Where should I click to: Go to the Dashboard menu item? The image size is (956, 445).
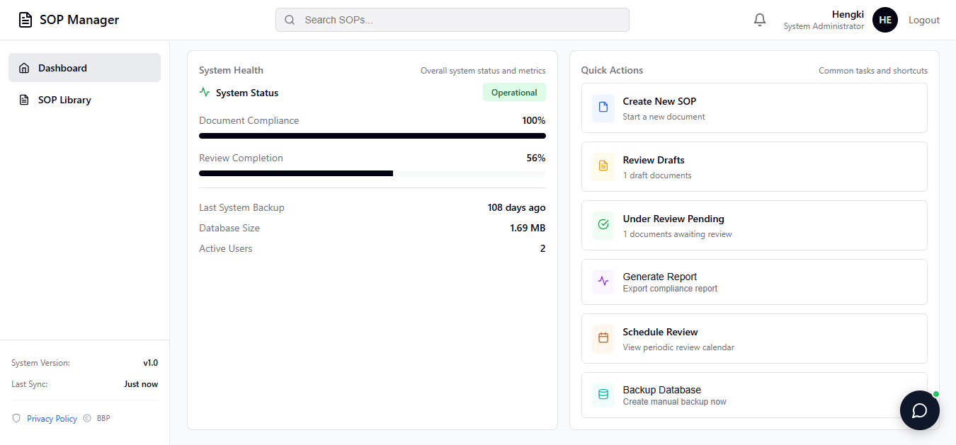[84, 68]
